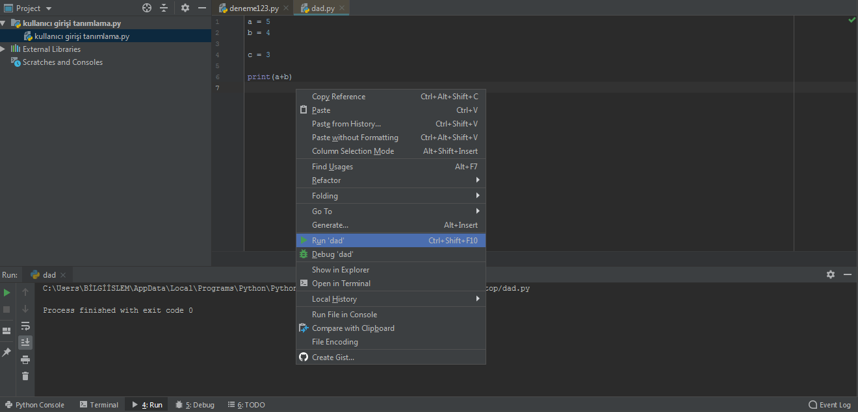Image resolution: width=858 pixels, height=412 pixels.
Task: Open the Go To submenu
Action: coord(391,212)
